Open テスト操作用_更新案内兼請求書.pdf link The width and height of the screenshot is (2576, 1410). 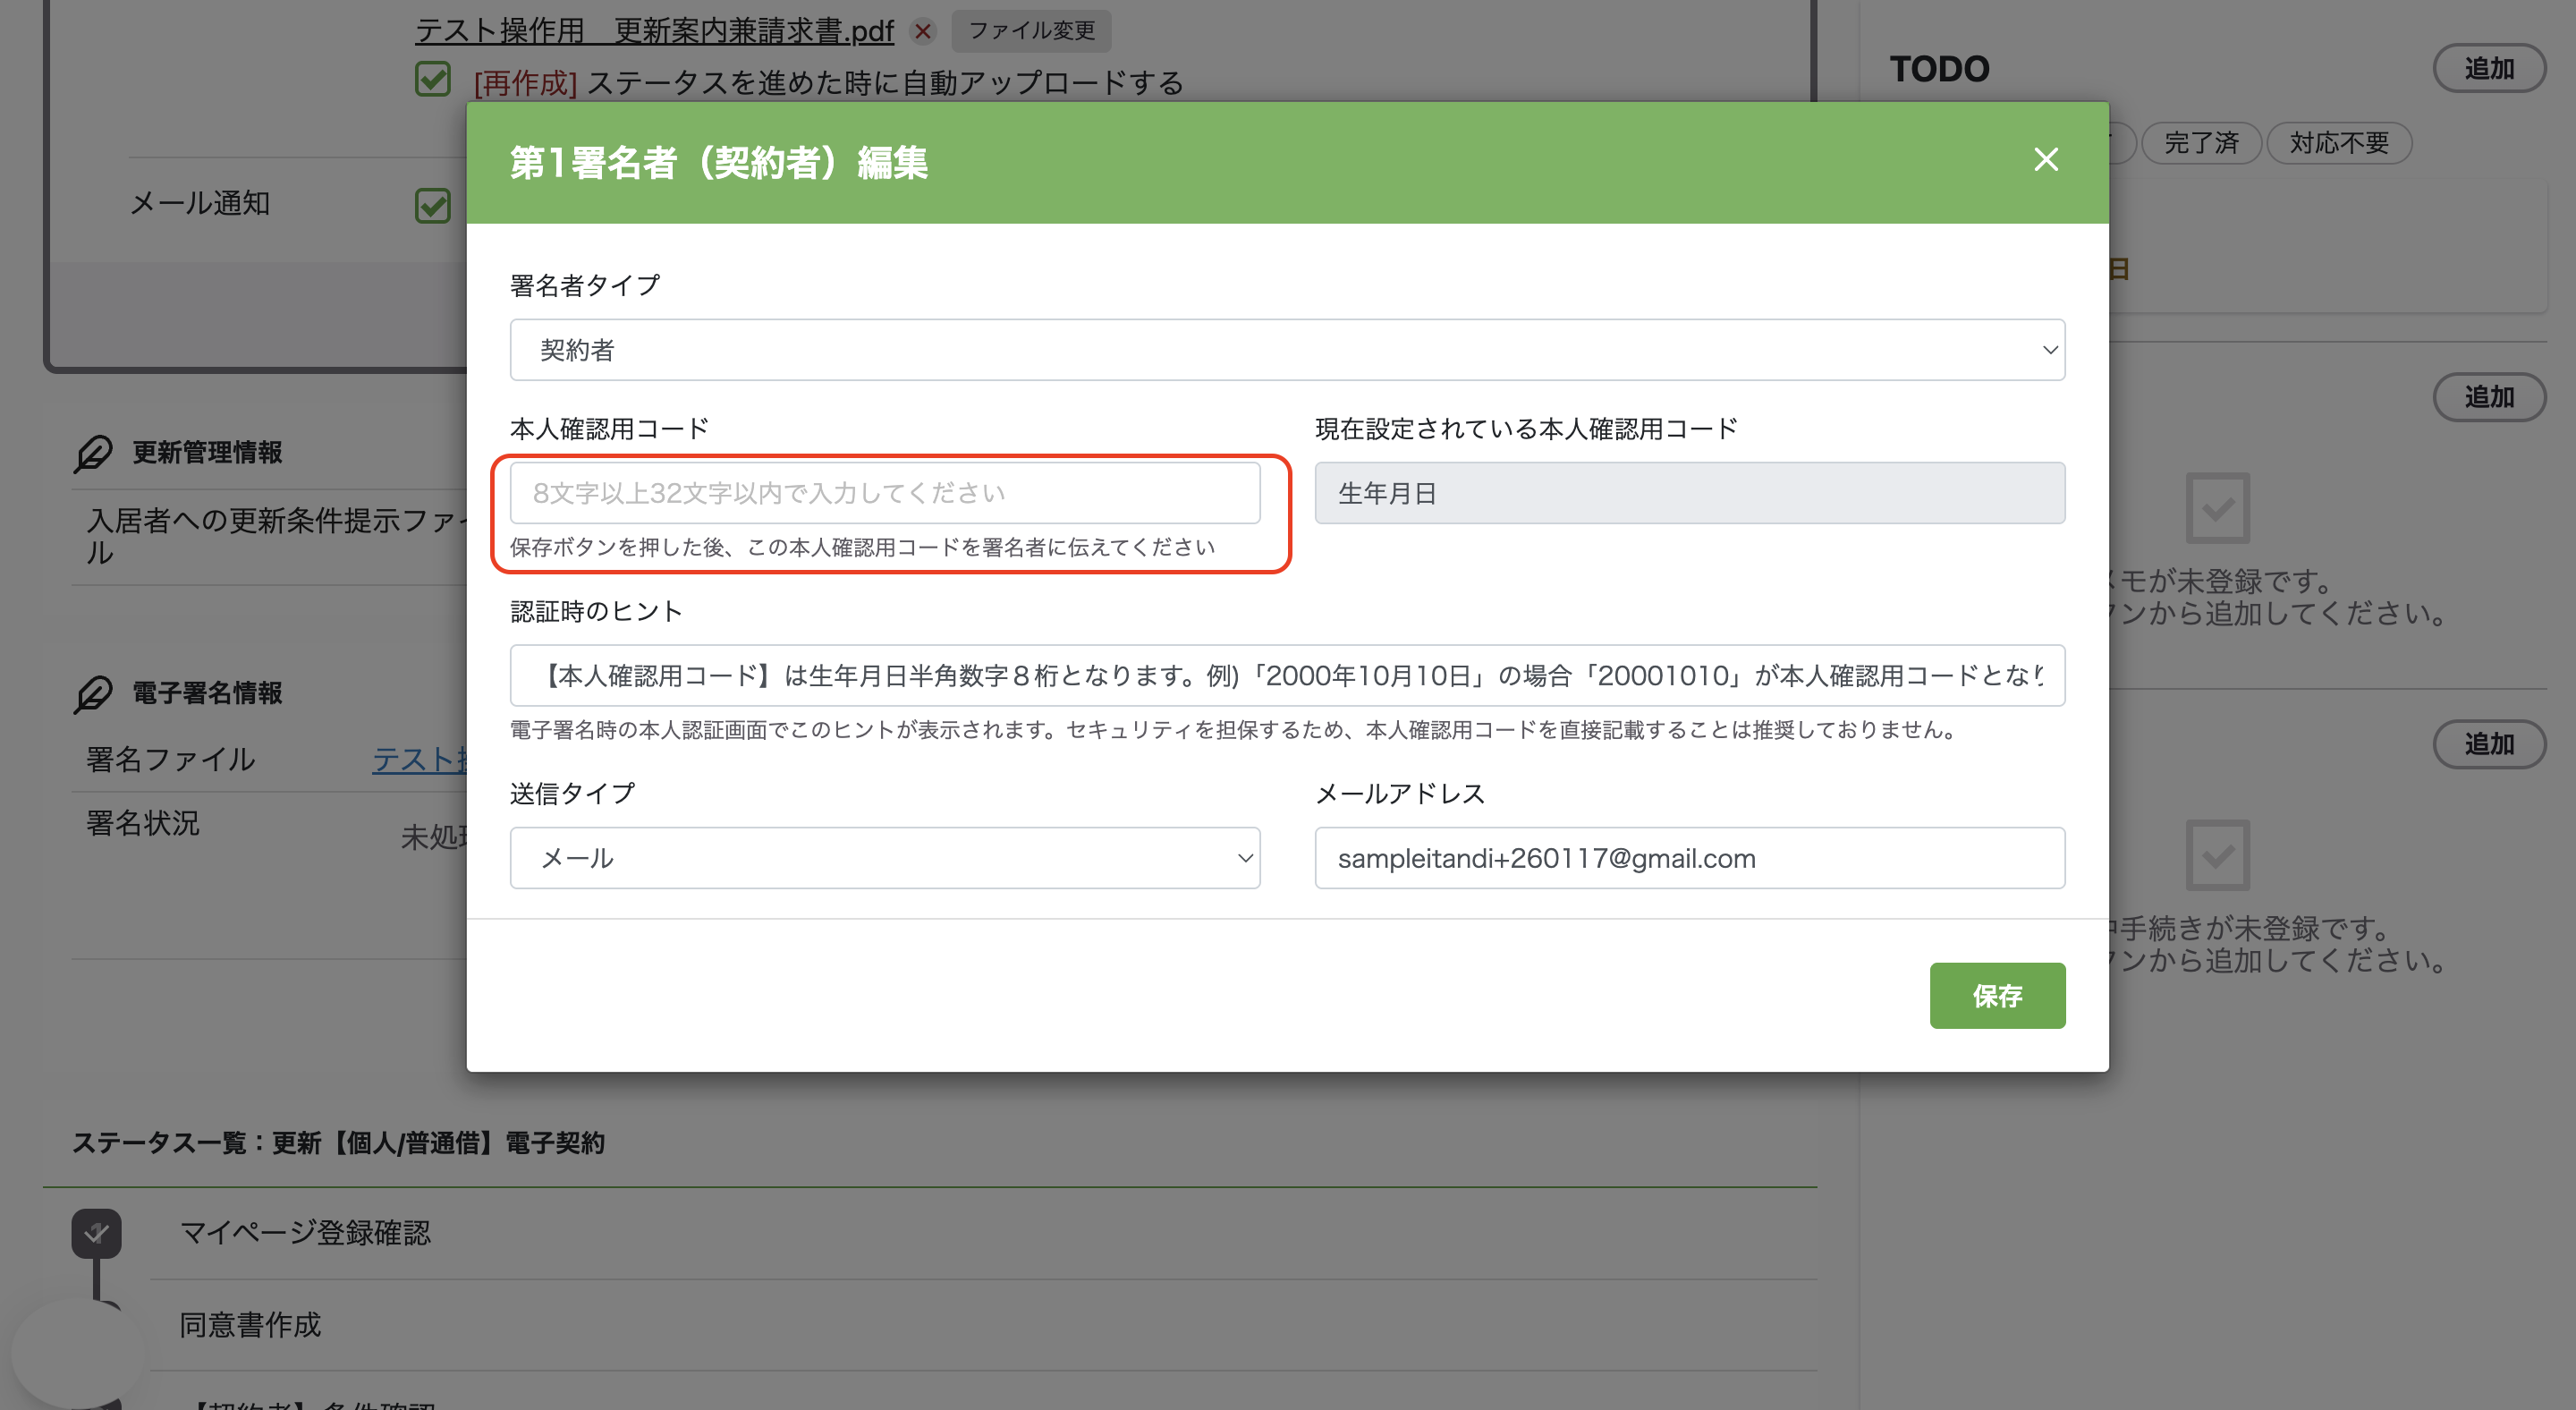tap(654, 31)
